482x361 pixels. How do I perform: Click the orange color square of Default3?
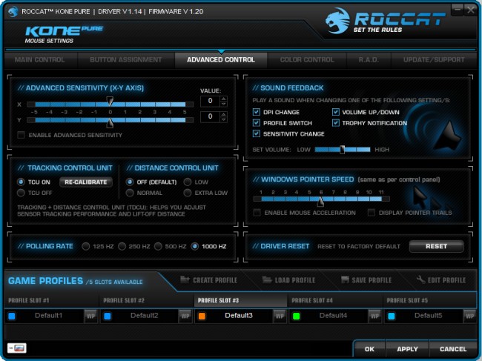(202, 316)
